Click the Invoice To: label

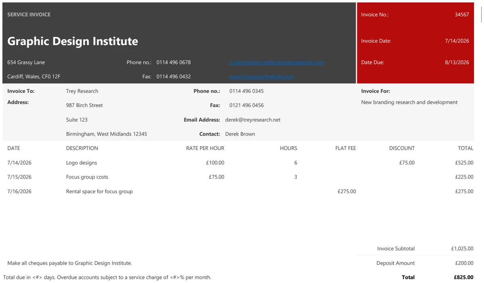coord(21,91)
